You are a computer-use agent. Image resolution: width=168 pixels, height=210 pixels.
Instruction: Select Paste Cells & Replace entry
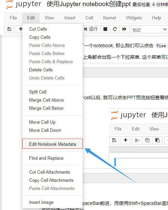pyautogui.click(x=53, y=62)
